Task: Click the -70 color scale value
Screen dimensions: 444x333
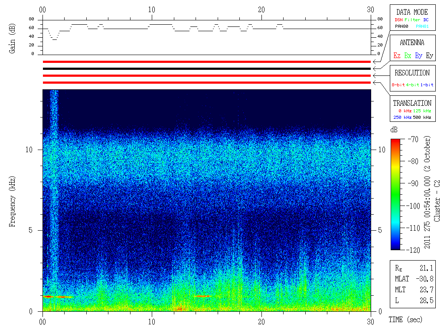Action: [413, 139]
